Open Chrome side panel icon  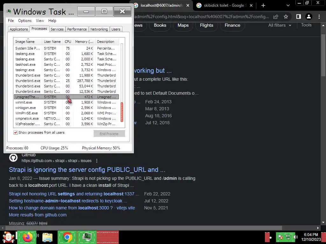tap(299, 17)
